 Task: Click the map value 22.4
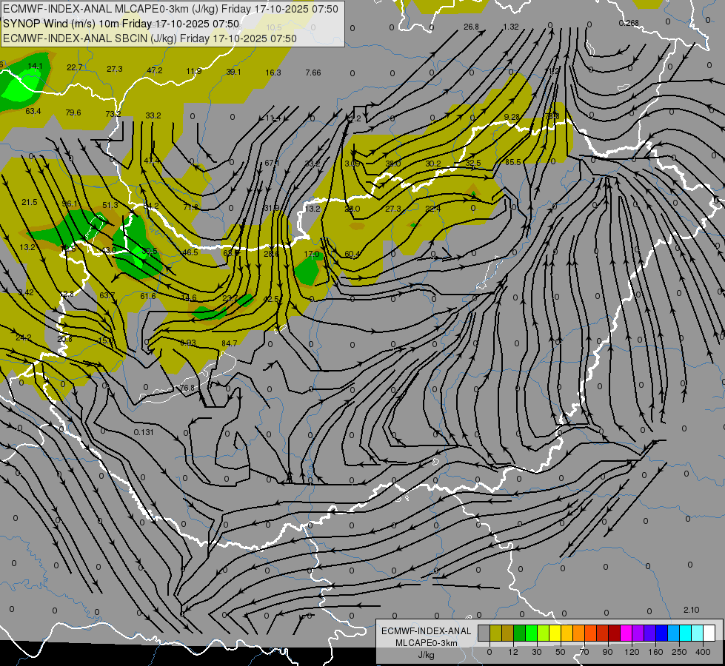coord(433,209)
